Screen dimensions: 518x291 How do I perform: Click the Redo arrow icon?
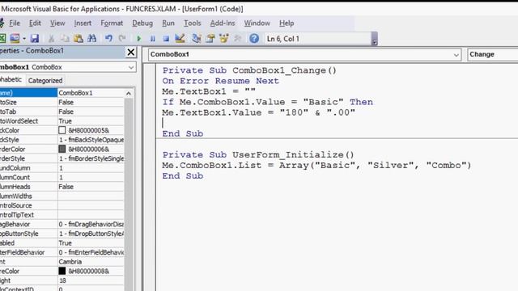coord(122,39)
